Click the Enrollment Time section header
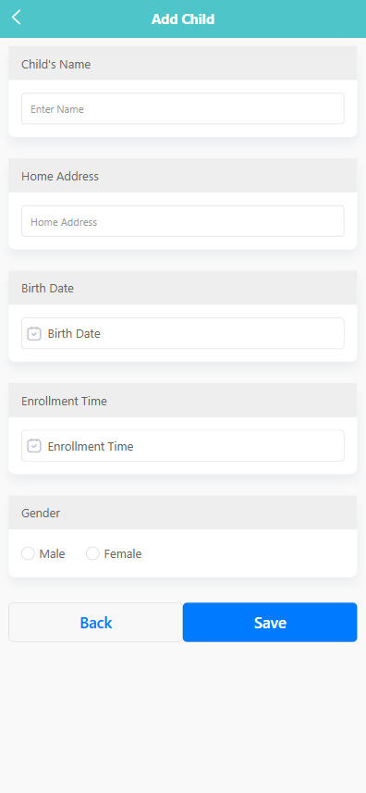Viewport: 366px width, 793px height. [183, 401]
